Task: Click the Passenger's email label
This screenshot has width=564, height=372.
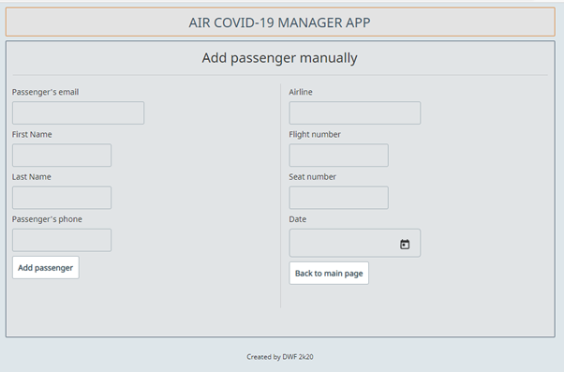Action: [x=45, y=92]
